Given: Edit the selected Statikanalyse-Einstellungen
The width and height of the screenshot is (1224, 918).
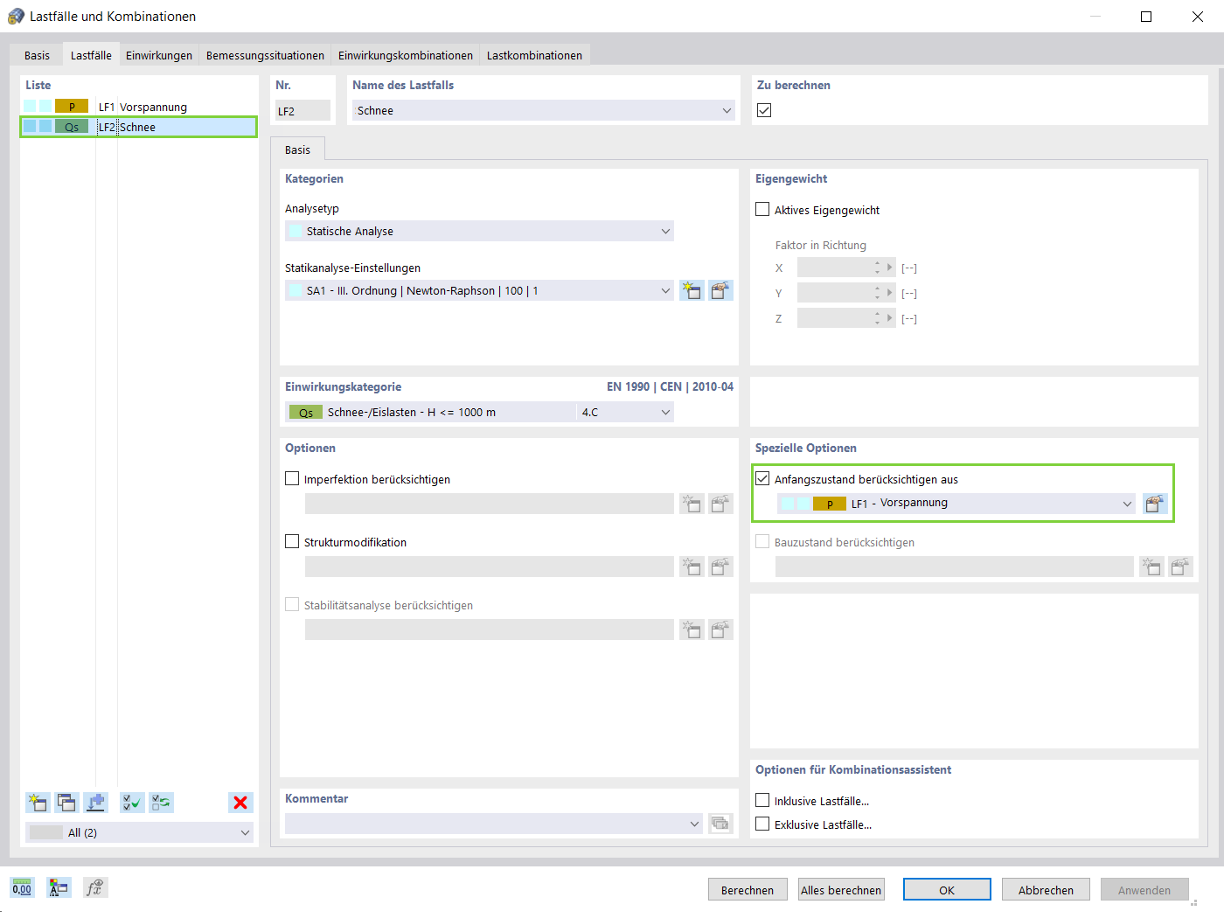Looking at the screenshot, I should pyautogui.click(x=720, y=290).
